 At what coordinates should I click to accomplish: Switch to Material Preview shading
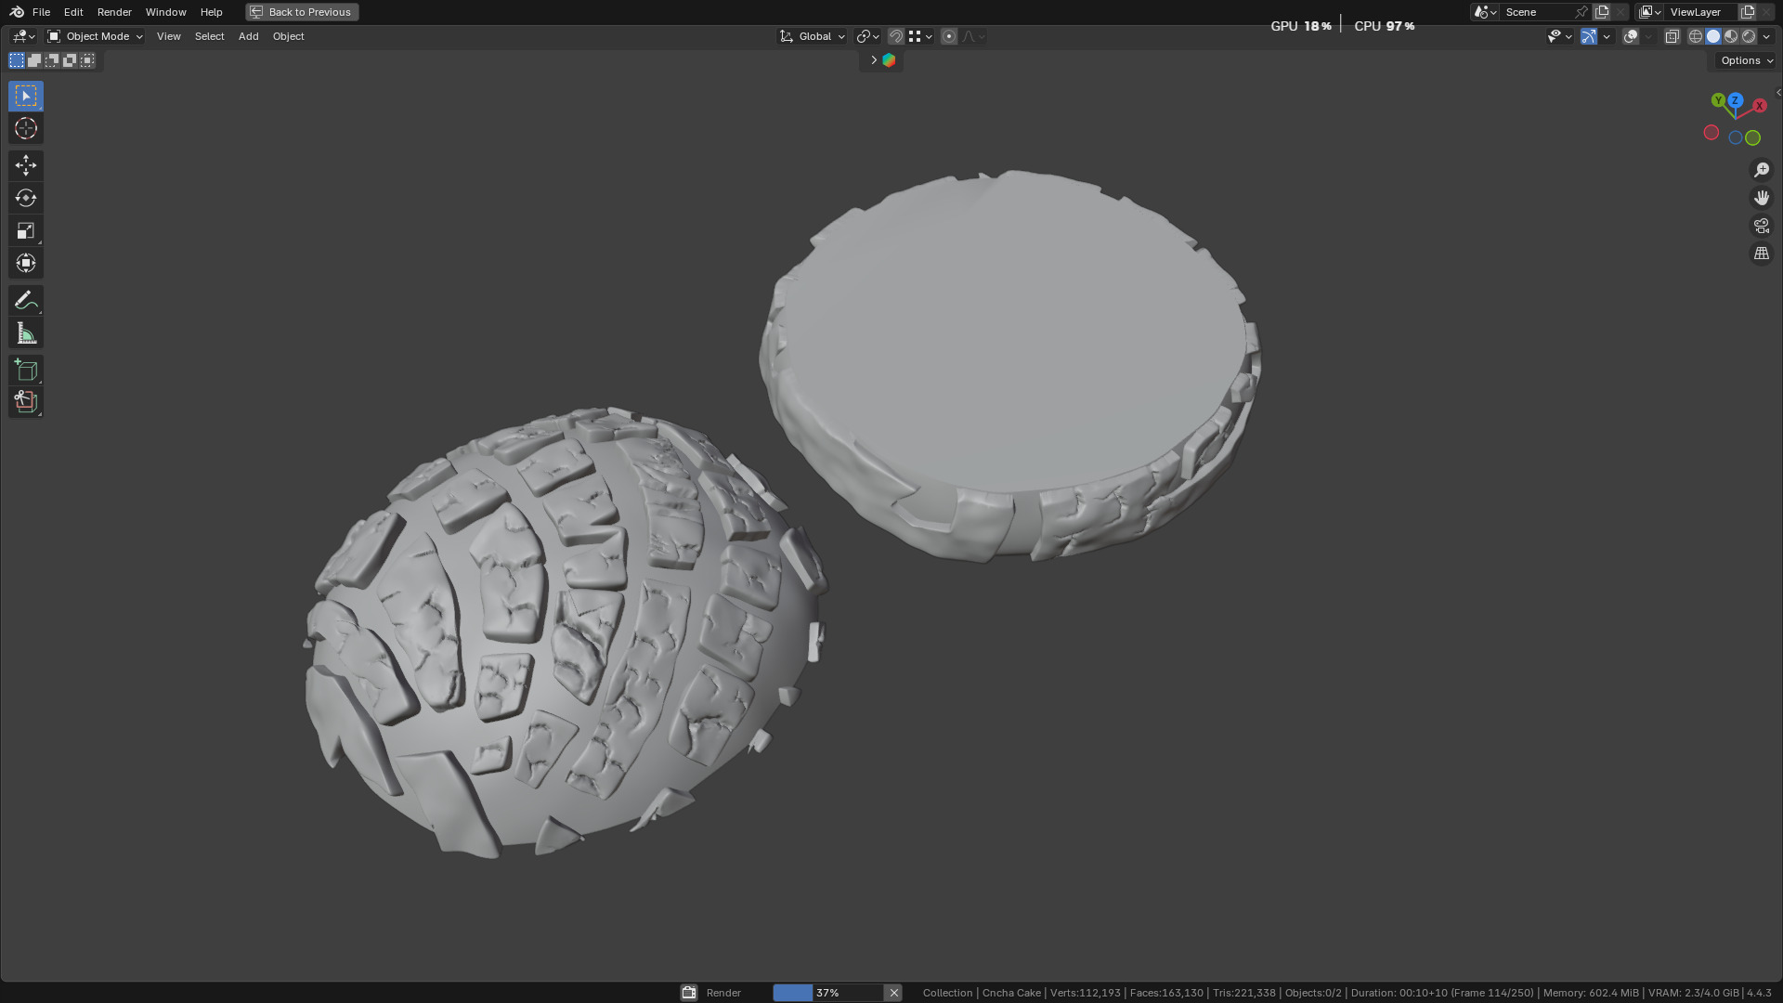point(1731,36)
